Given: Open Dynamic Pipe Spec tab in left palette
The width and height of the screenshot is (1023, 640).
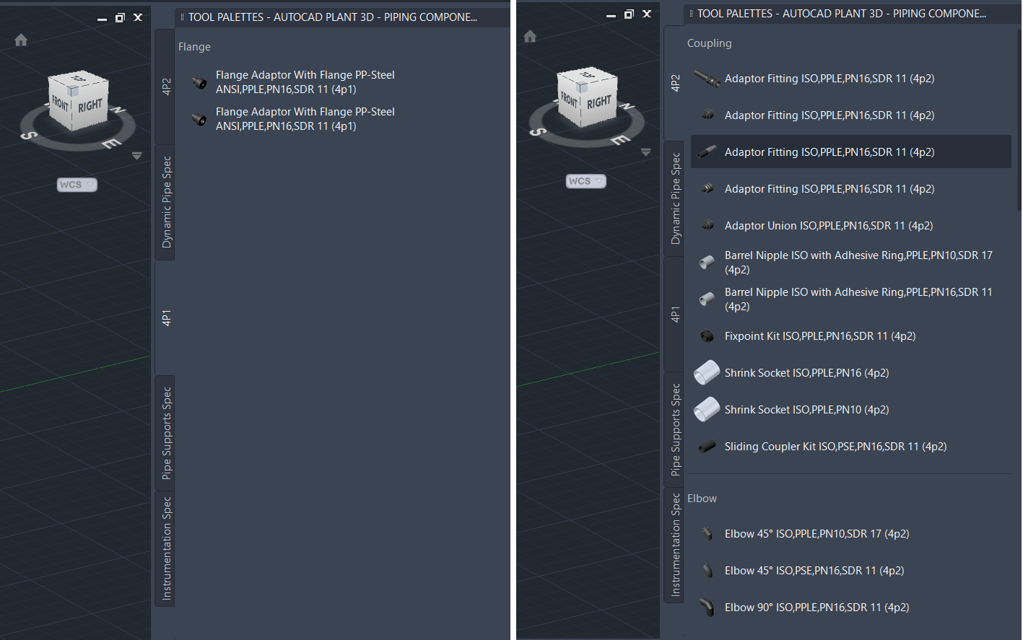Looking at the screenshot, I should pos(165,202).
